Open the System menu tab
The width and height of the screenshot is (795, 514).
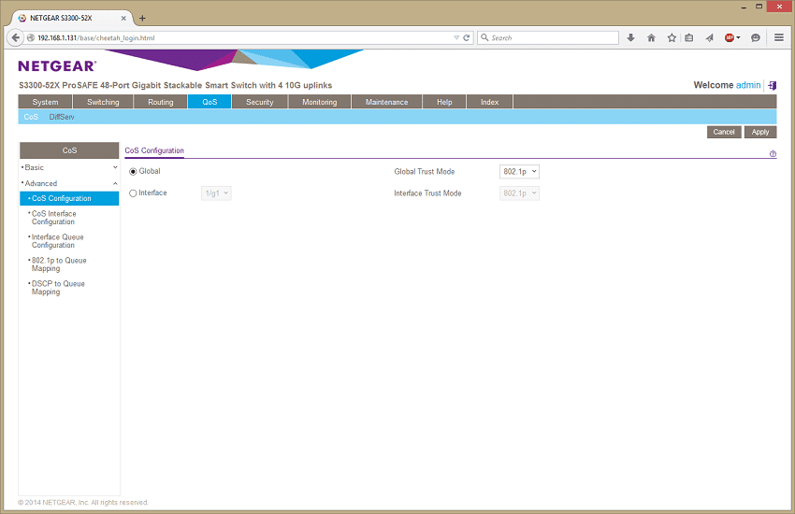coord(45,102)
